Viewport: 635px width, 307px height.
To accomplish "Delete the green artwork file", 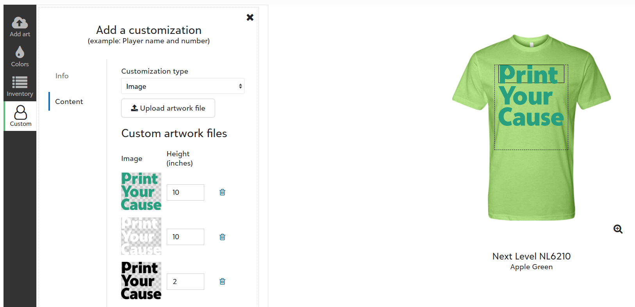I will pyautogui.click(x=222, y=192).
